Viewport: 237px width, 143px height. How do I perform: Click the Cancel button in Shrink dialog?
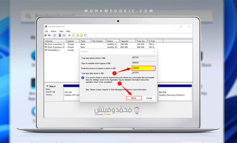149,98
